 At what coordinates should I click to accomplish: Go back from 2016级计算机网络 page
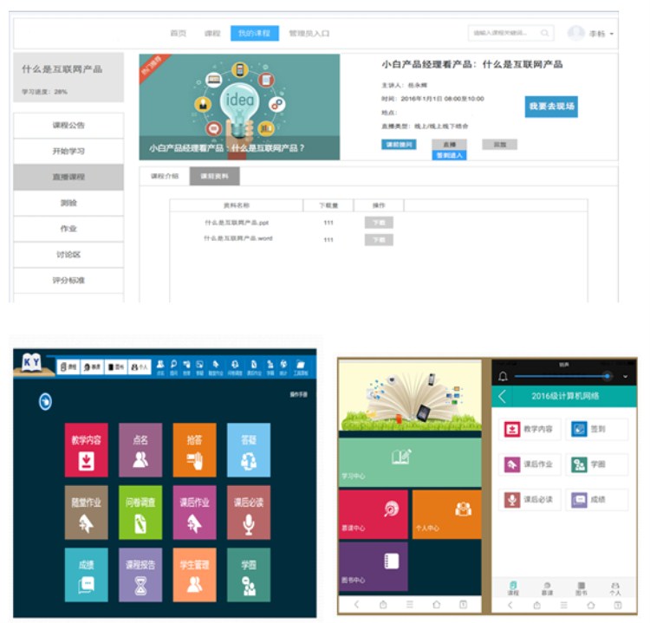(x=503, y=396)
